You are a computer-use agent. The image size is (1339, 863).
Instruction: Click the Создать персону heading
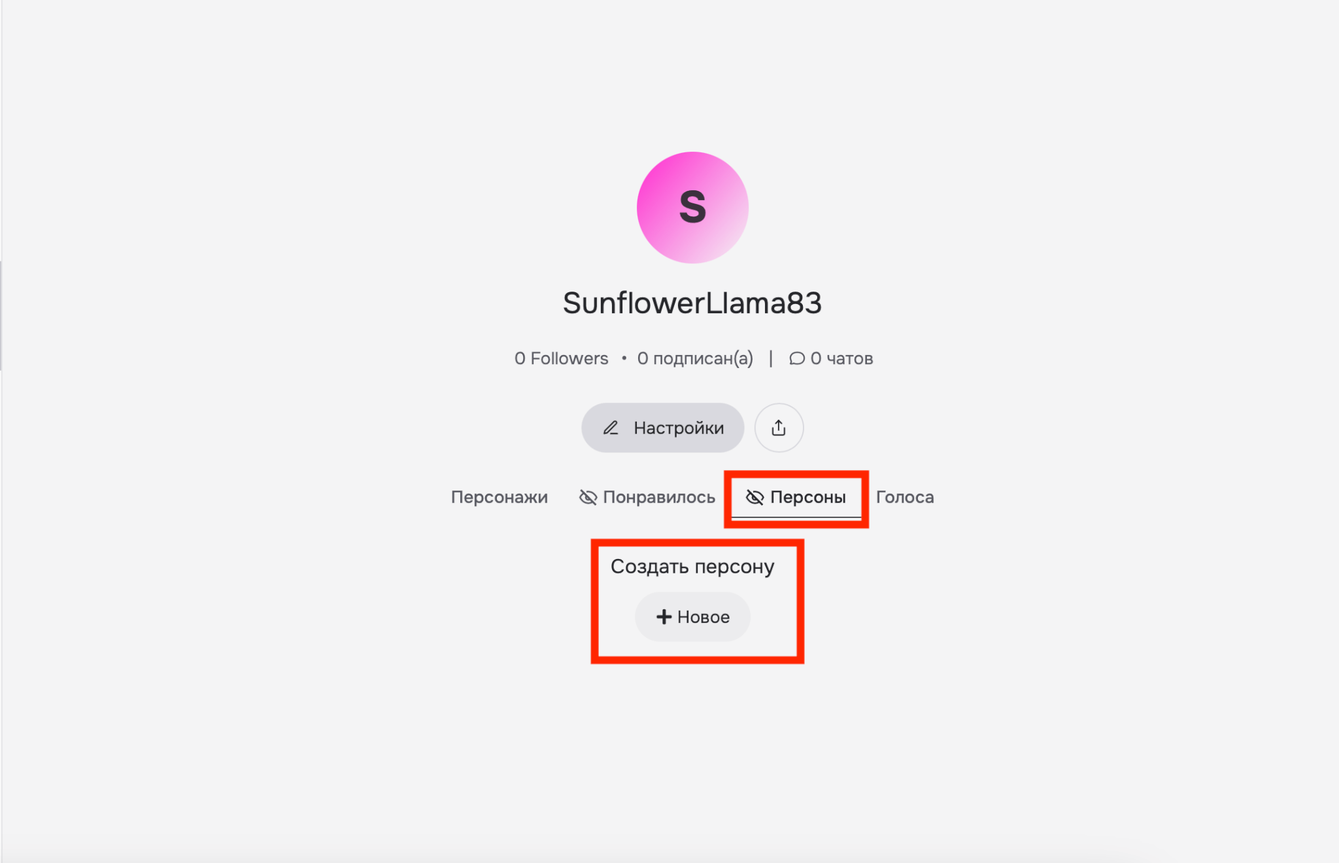tap(692, 566)
